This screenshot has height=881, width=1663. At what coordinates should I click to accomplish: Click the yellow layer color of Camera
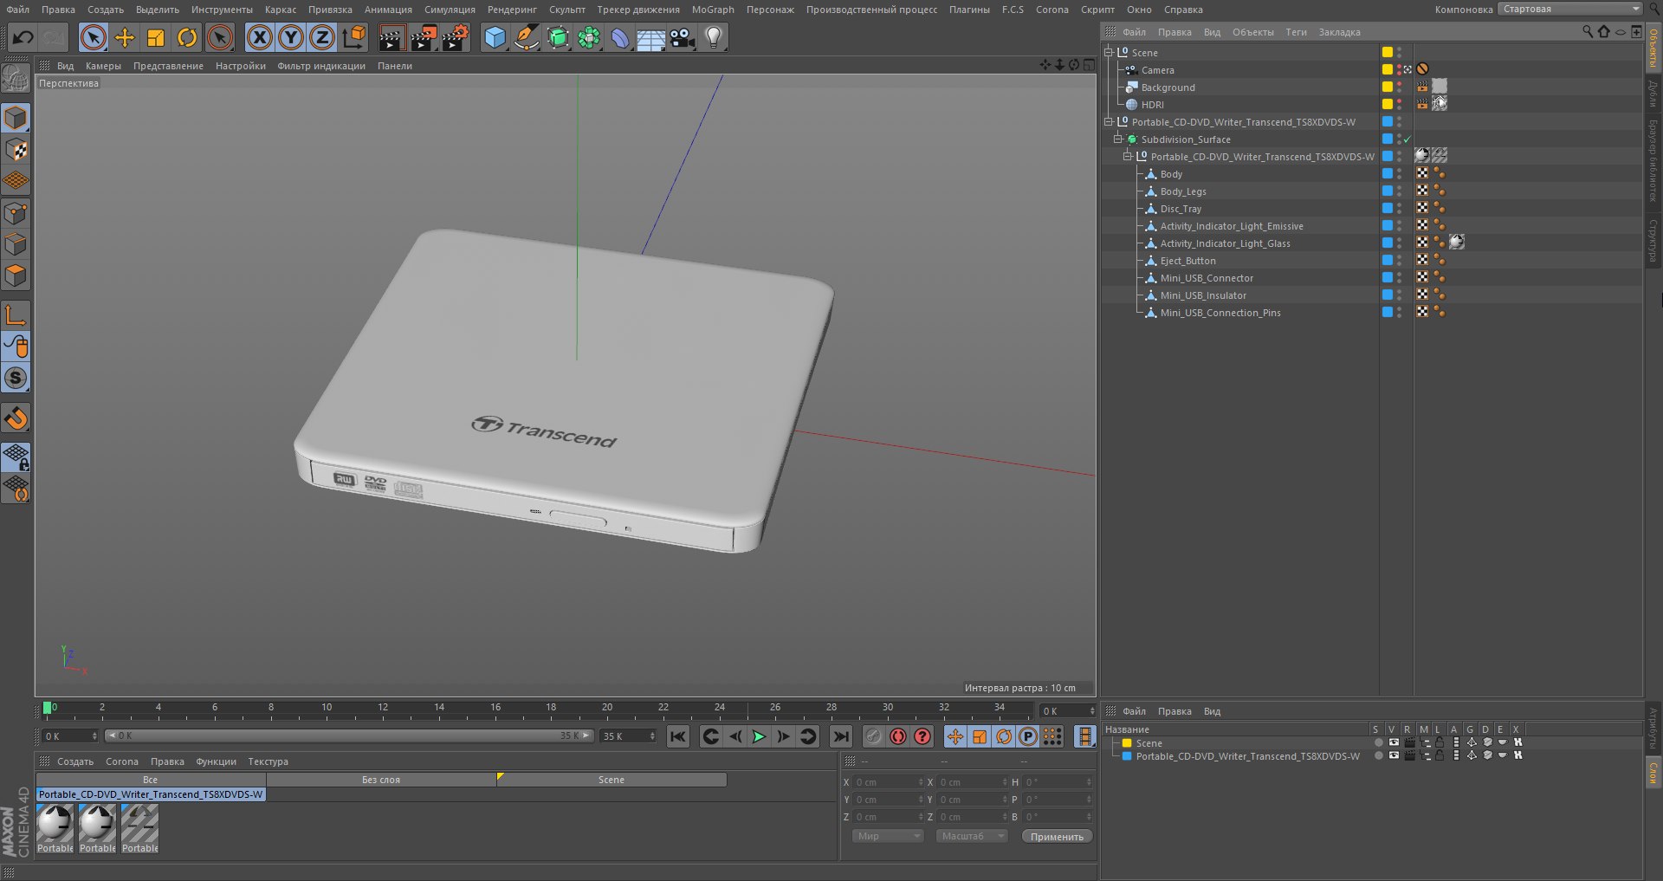pyautogui.click(x=1387, y=69)
